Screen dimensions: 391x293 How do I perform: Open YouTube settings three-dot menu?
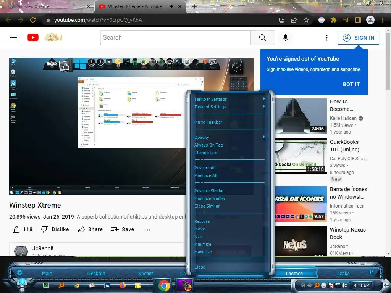coord(327,38)
